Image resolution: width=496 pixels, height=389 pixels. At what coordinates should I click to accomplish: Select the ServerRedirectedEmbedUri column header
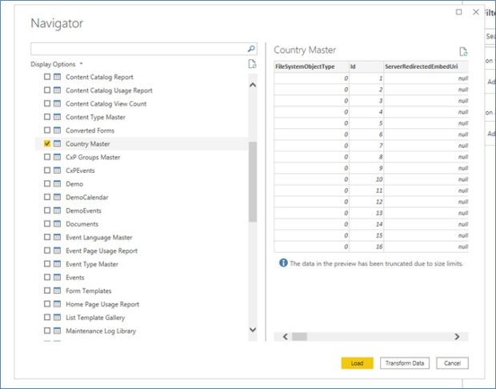tap(426, 66)
